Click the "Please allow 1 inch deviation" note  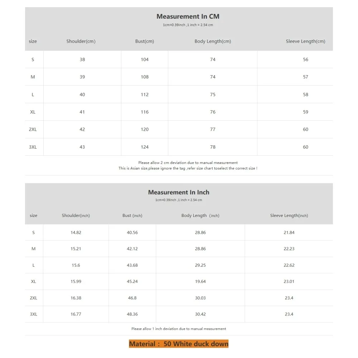point(179,329)
